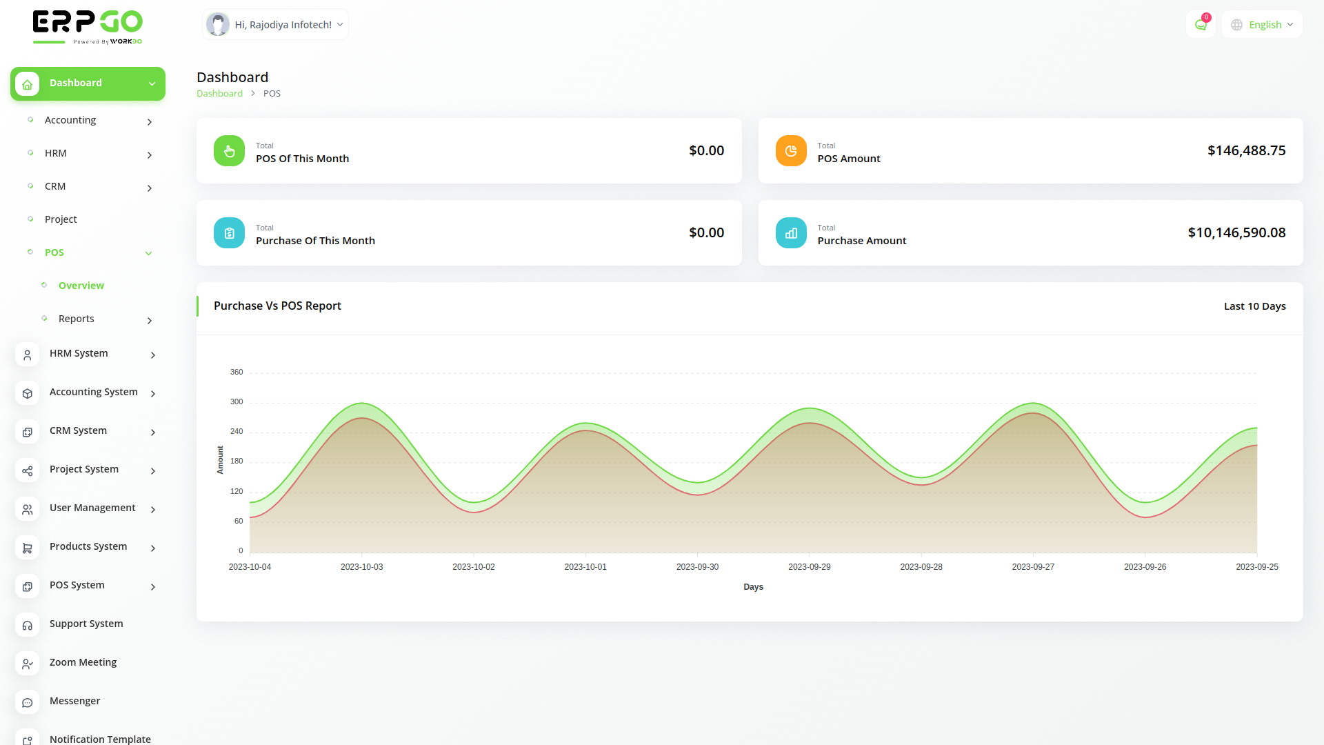This screenshot has height=745, width=1324.
Task: Open the User Management menu item
Action: coord(92,508)
